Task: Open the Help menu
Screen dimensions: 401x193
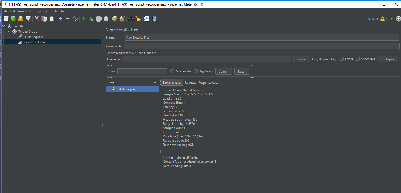Action: [63, 11]
